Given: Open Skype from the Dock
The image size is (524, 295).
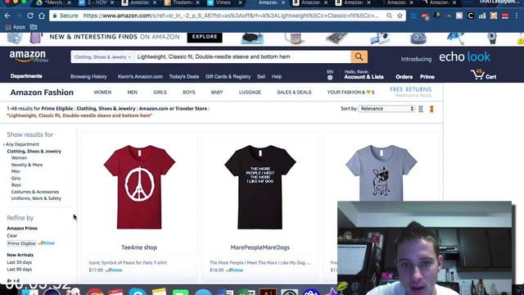Looking at the screenshot, I should (138, 292).
